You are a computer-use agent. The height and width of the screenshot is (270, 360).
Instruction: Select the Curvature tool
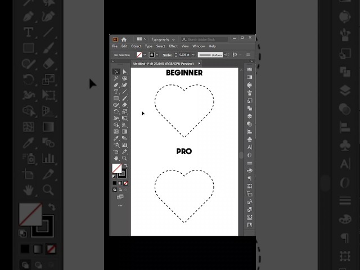125,85
